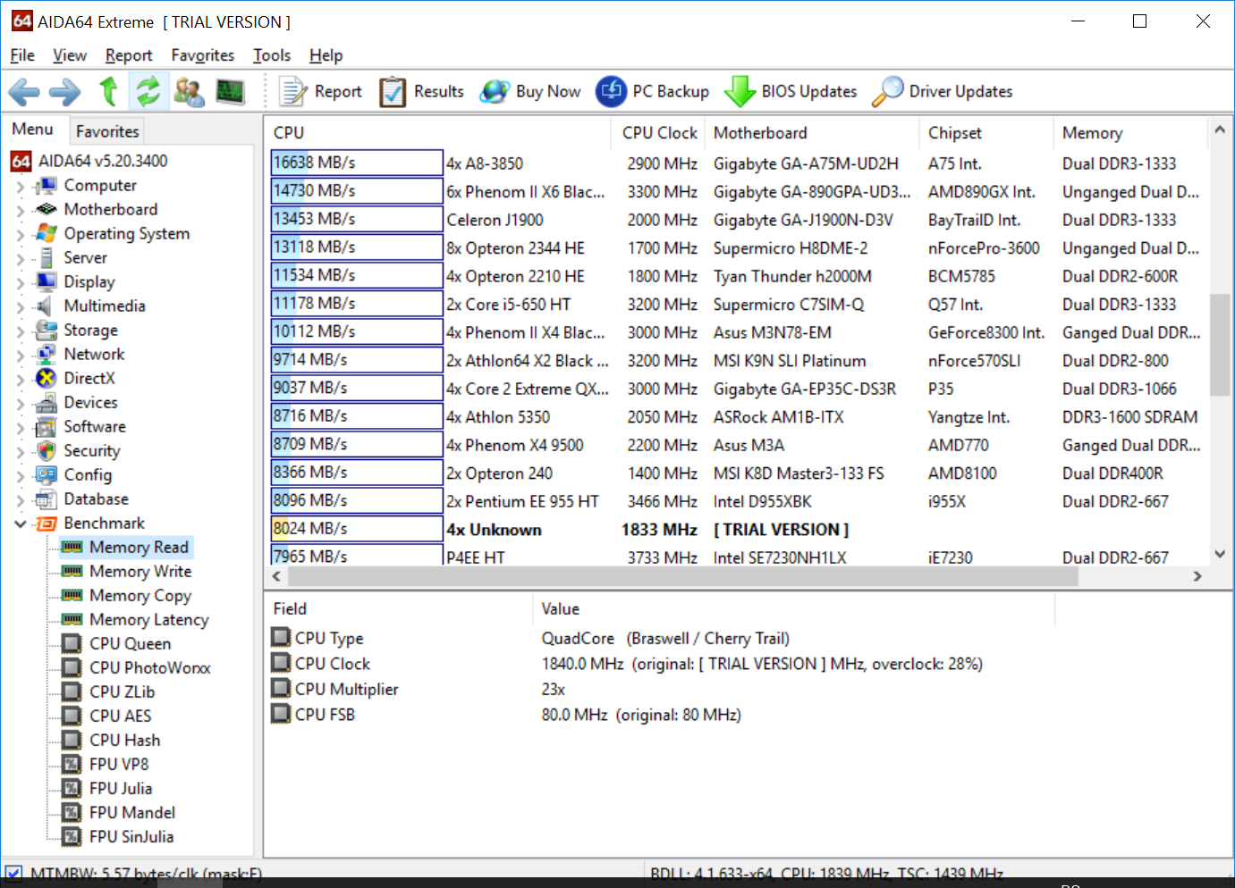Click the Report toolbar button
Viewport: 1235px width, 888px height.
320,91
